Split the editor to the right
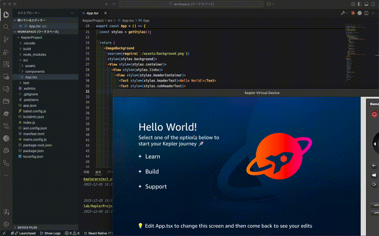This screenshot has height=236, width=379. 366,13
